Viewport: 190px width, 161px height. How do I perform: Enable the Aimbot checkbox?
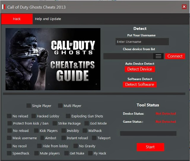pos(42,138)
